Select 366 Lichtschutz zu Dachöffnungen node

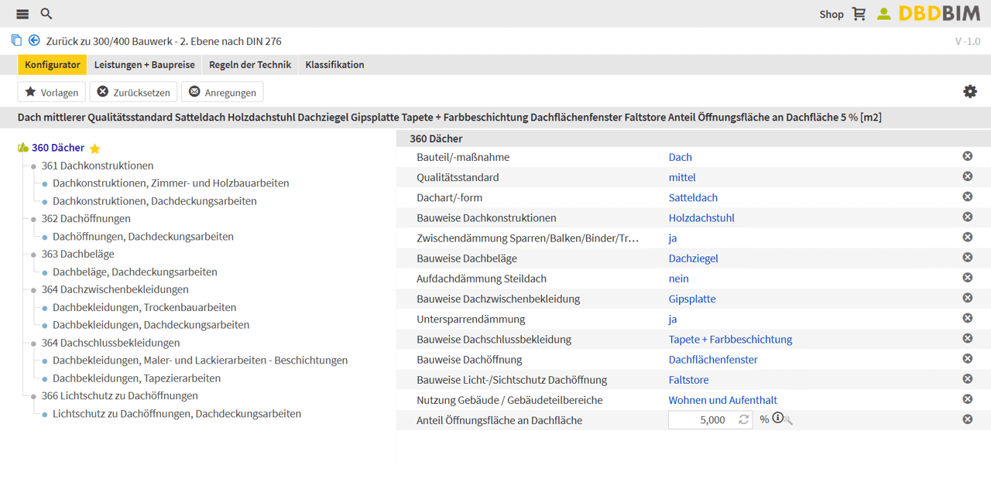point(120,396)
